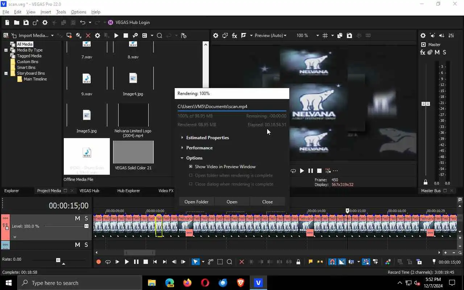Open project via folder icon
The height and width of the screenshot is (290, 464).
point(17,22)
